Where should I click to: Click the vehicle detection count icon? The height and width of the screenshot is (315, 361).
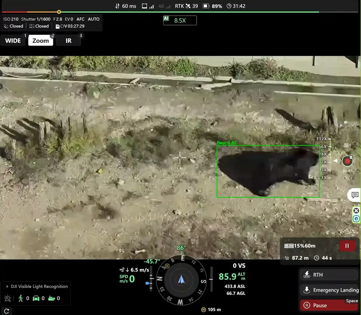pyautogui.click(x=36, y=298)
